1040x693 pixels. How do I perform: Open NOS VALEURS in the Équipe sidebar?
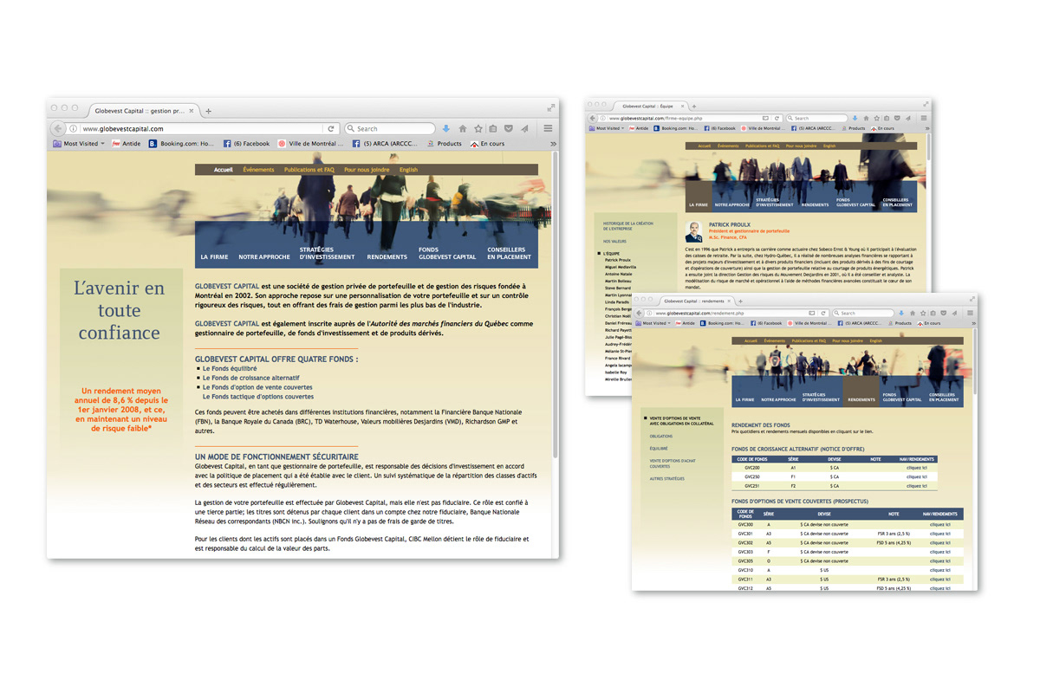(614, 242)
